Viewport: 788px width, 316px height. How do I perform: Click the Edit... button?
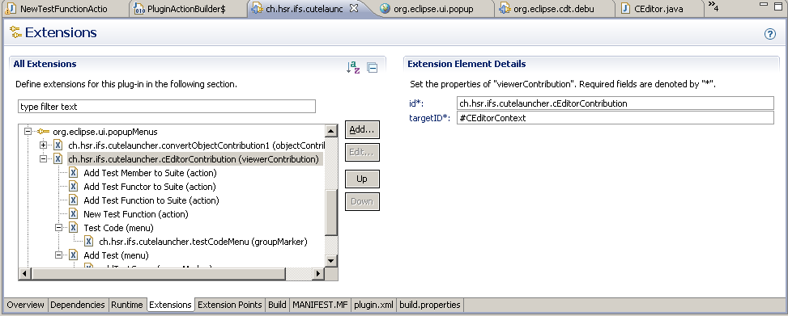[x=362, y=152]
